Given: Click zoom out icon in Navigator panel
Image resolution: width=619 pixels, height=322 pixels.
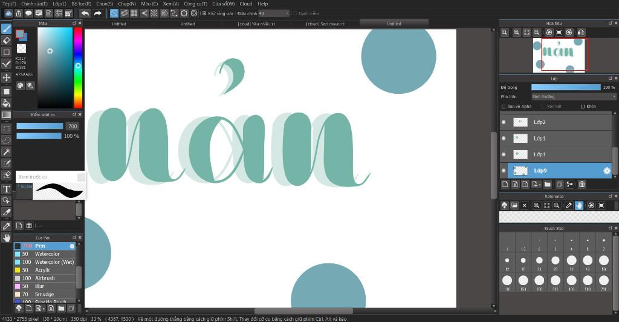Looking at the screenshot, I should [537, 33].
